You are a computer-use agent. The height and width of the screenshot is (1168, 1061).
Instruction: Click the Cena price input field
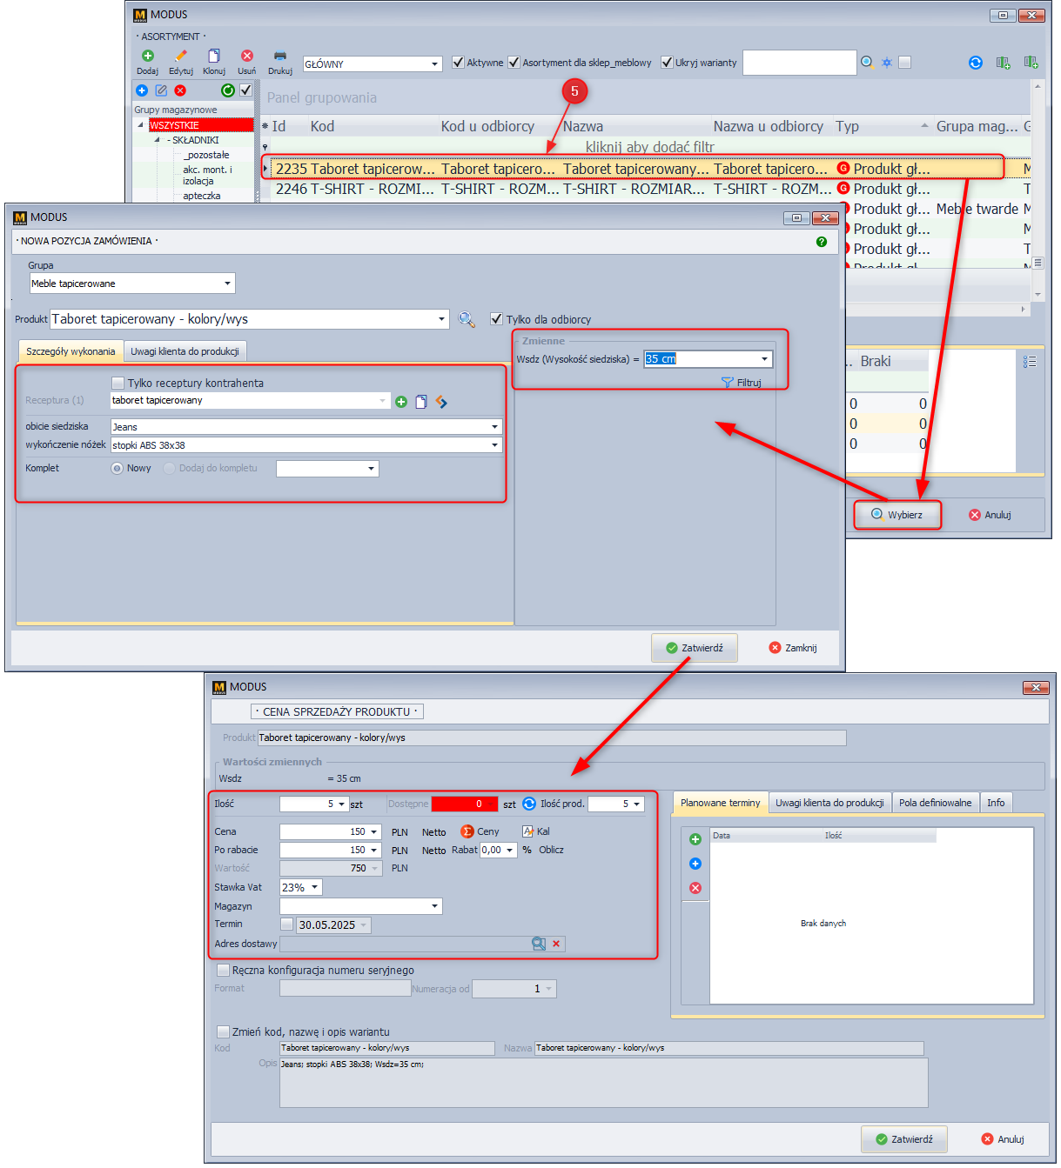[330, 831]
